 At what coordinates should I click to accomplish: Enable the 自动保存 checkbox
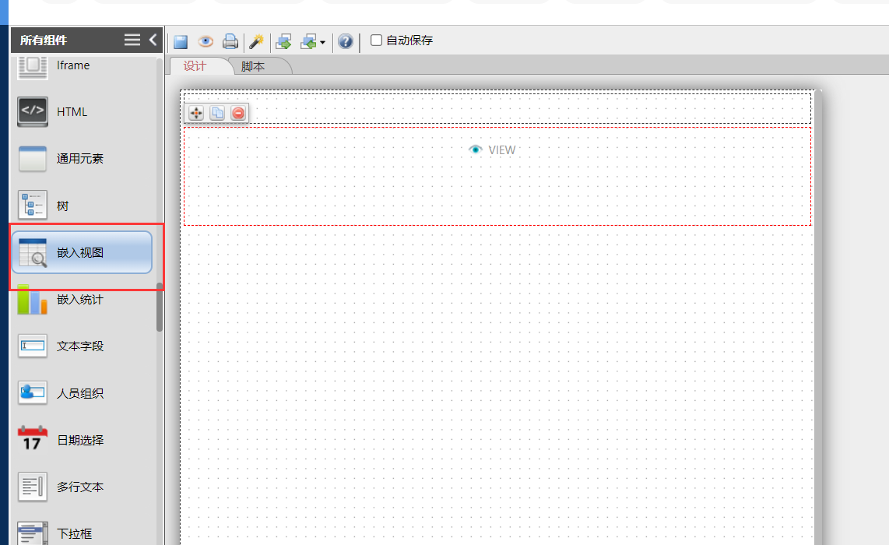376,40
